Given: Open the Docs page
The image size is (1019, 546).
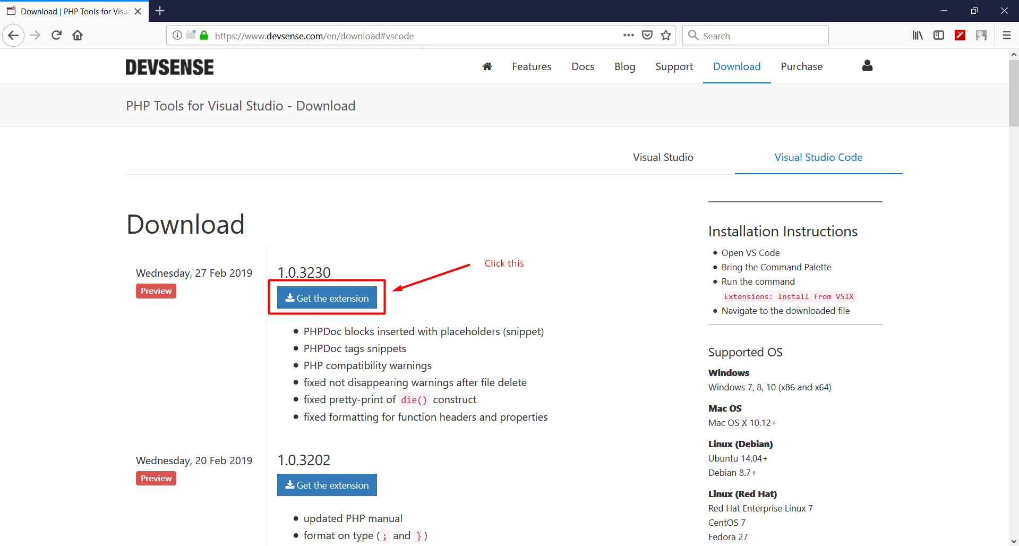Looking at the screenshot, I should (583, 66).
